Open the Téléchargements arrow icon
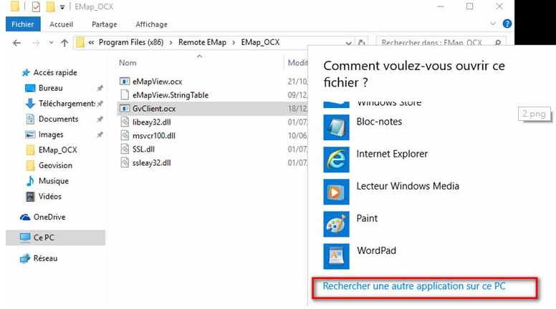This screenshot has width=556, height=309. point(31,103)
